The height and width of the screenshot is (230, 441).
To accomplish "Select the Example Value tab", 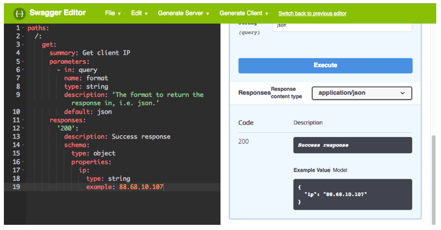I will tap(311, 170).
